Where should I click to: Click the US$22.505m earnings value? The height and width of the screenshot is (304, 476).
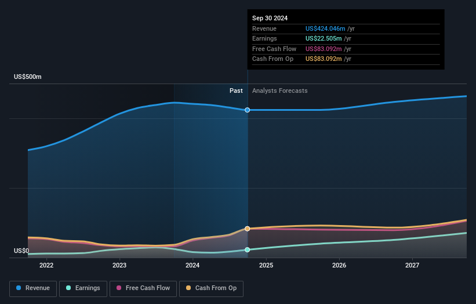coord(324,38)
